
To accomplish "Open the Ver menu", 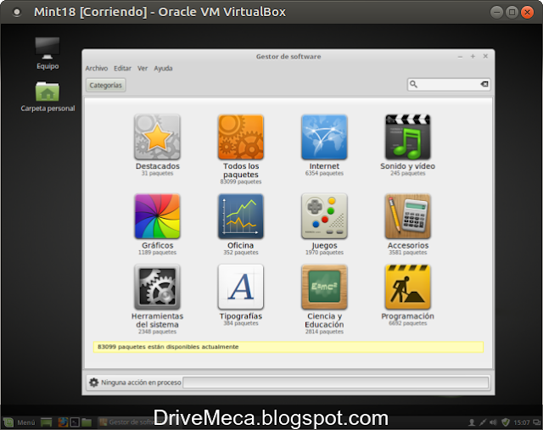I will [x=143, y=69].
